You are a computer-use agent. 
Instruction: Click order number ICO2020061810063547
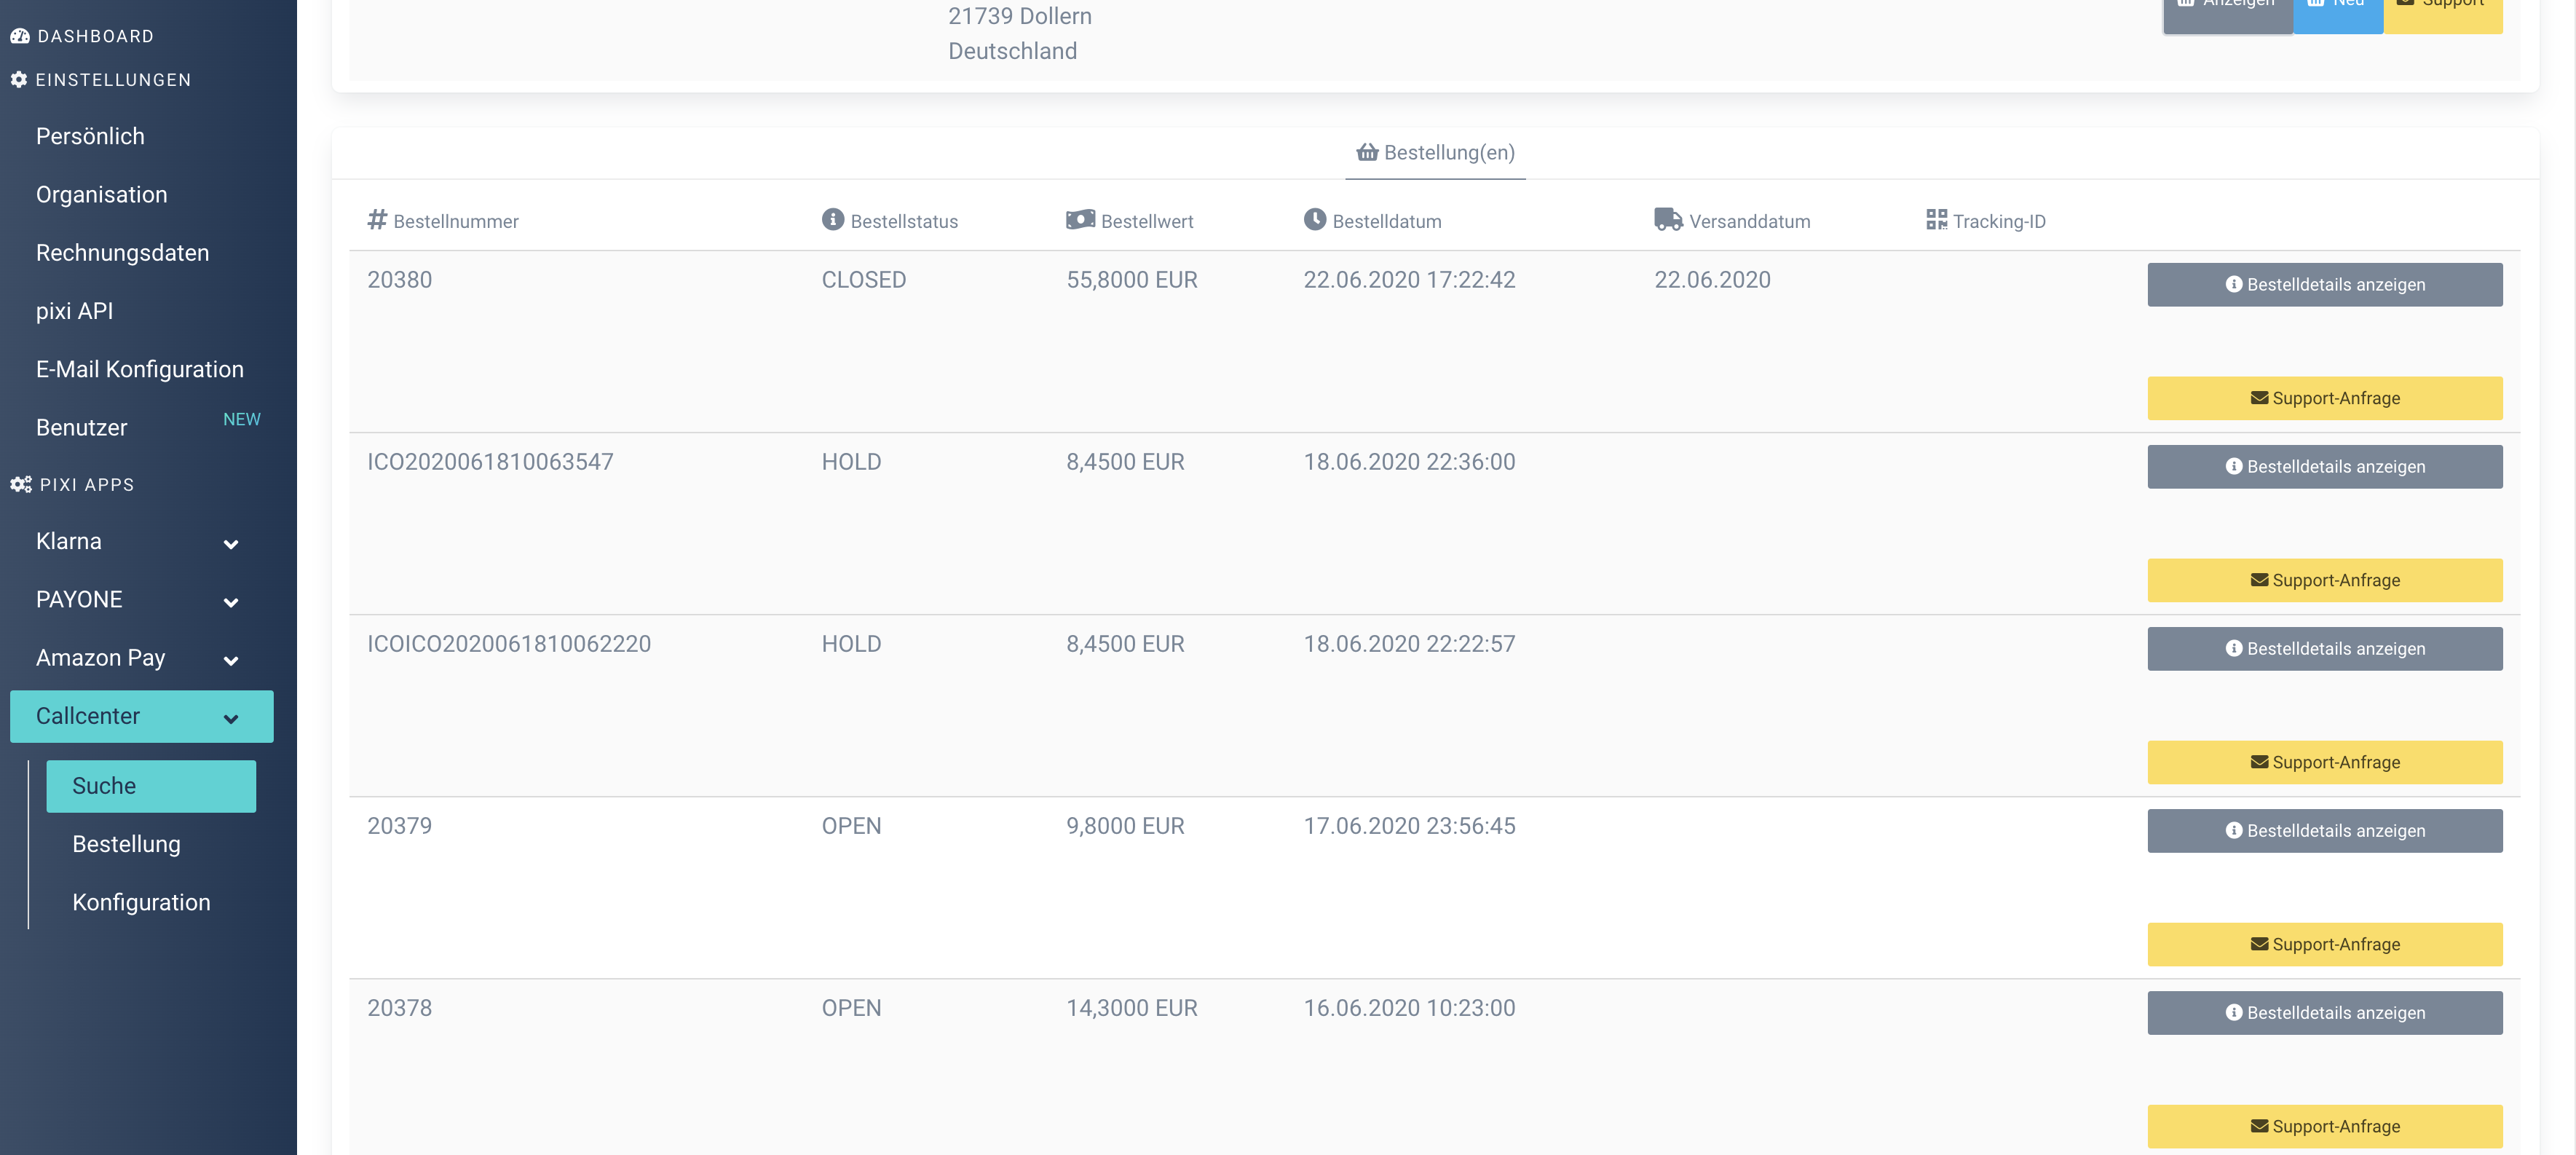490,462
